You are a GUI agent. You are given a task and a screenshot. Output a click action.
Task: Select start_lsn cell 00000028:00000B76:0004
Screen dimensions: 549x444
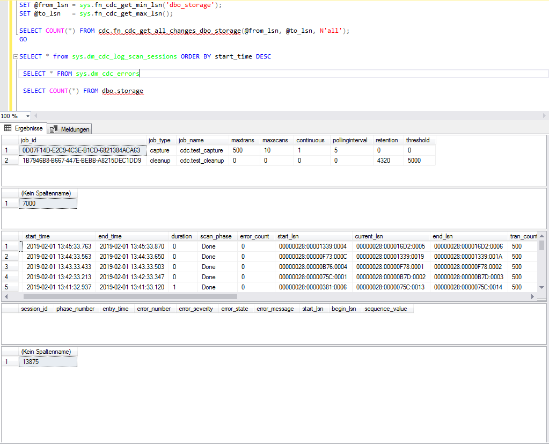313,267
